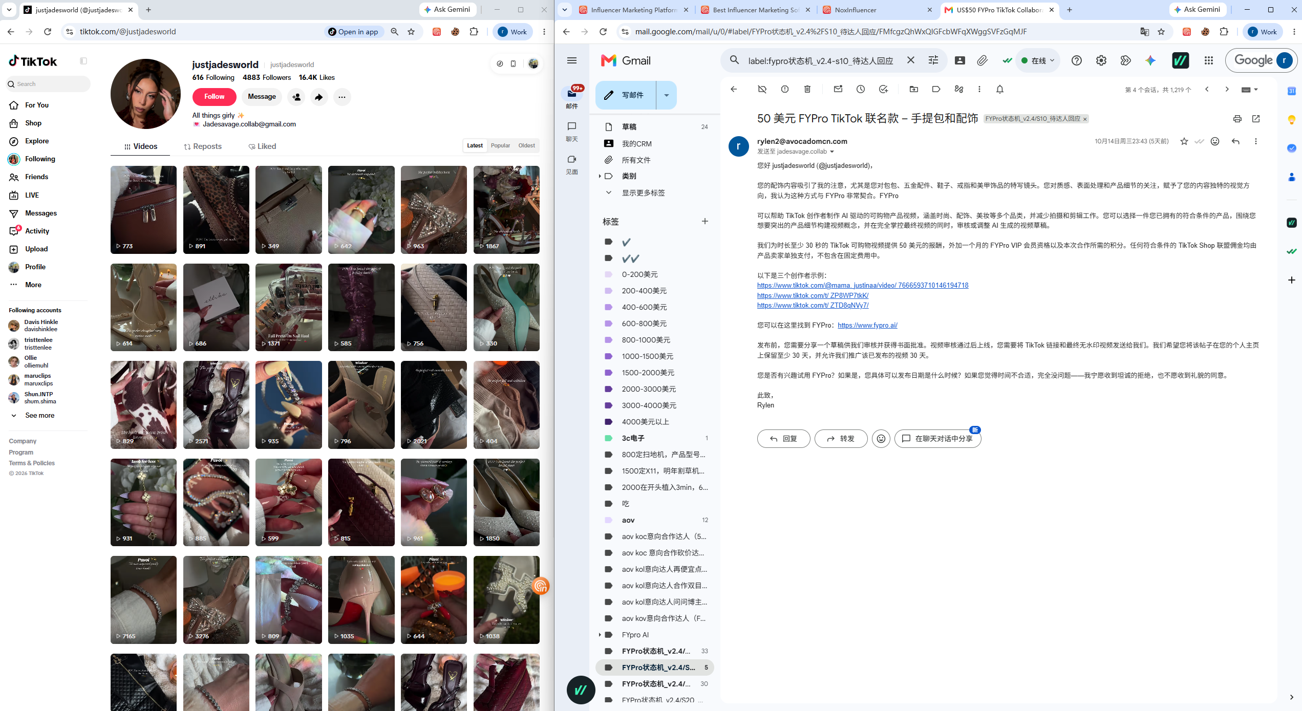Add emoji reaction beside reply arrow

[1214, 141]
